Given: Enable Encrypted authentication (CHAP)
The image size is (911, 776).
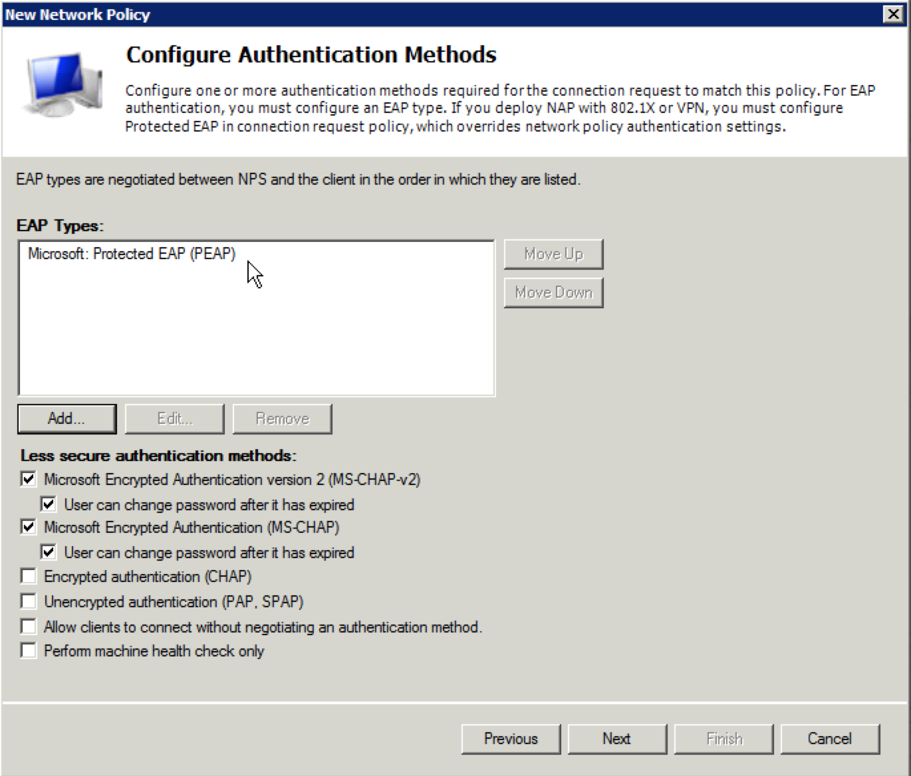Looking at the screenshot, I should [x=29, y=576].
